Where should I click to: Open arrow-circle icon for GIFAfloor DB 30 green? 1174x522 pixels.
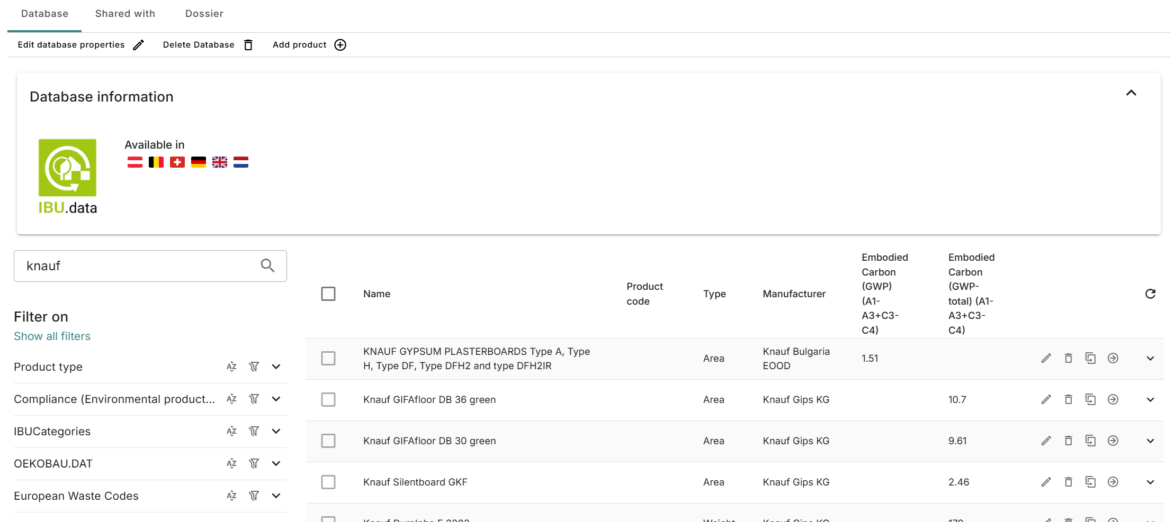click(1113, 441)
